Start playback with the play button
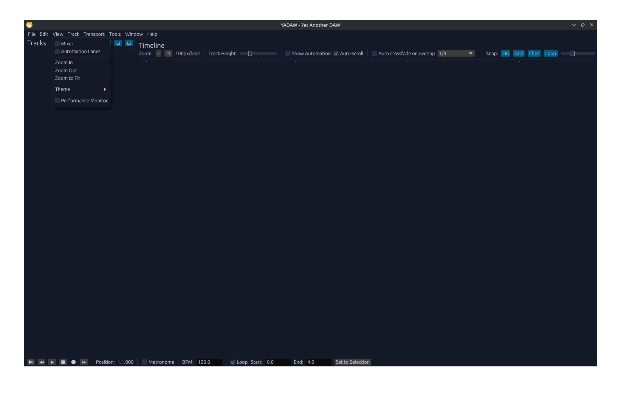The image size is (621, 395). coord(52,362)
